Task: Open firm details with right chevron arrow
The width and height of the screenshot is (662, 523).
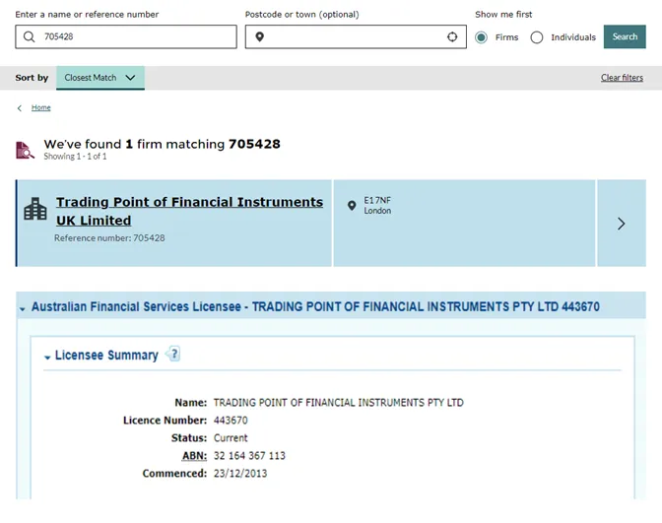Action: point(621,224)
